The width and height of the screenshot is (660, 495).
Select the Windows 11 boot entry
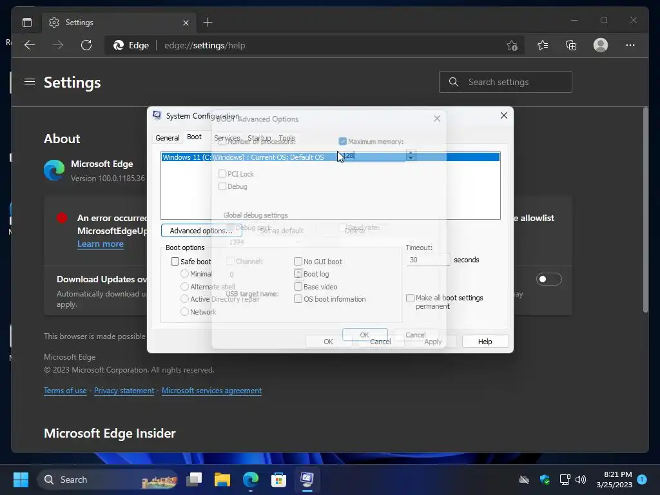click(x=331, y=157)
